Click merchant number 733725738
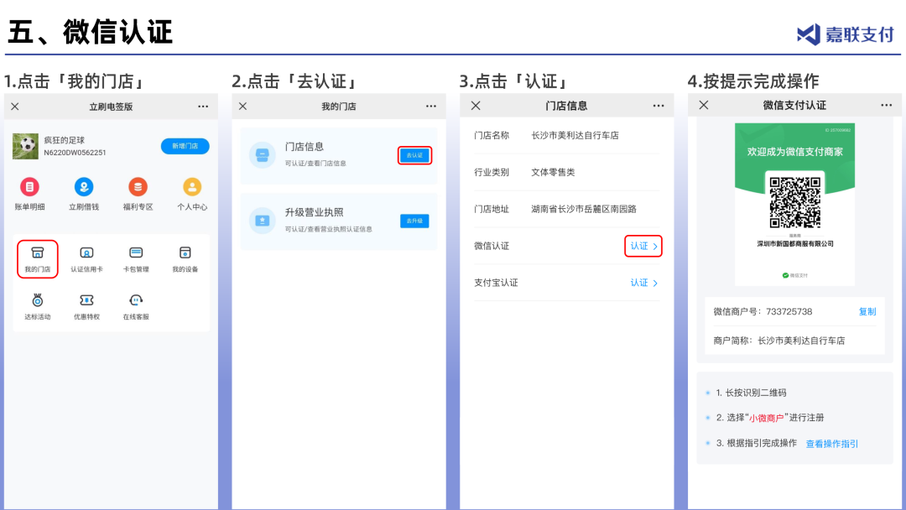Viewport: 906px width, 510px height. coord(789,311)
